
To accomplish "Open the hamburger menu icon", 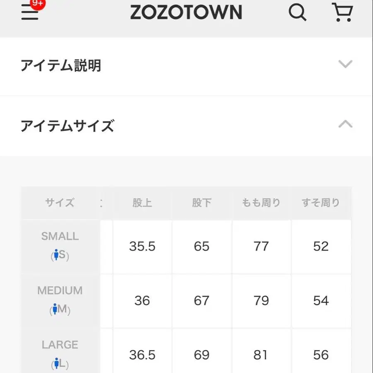I will [x=29, y=13].
